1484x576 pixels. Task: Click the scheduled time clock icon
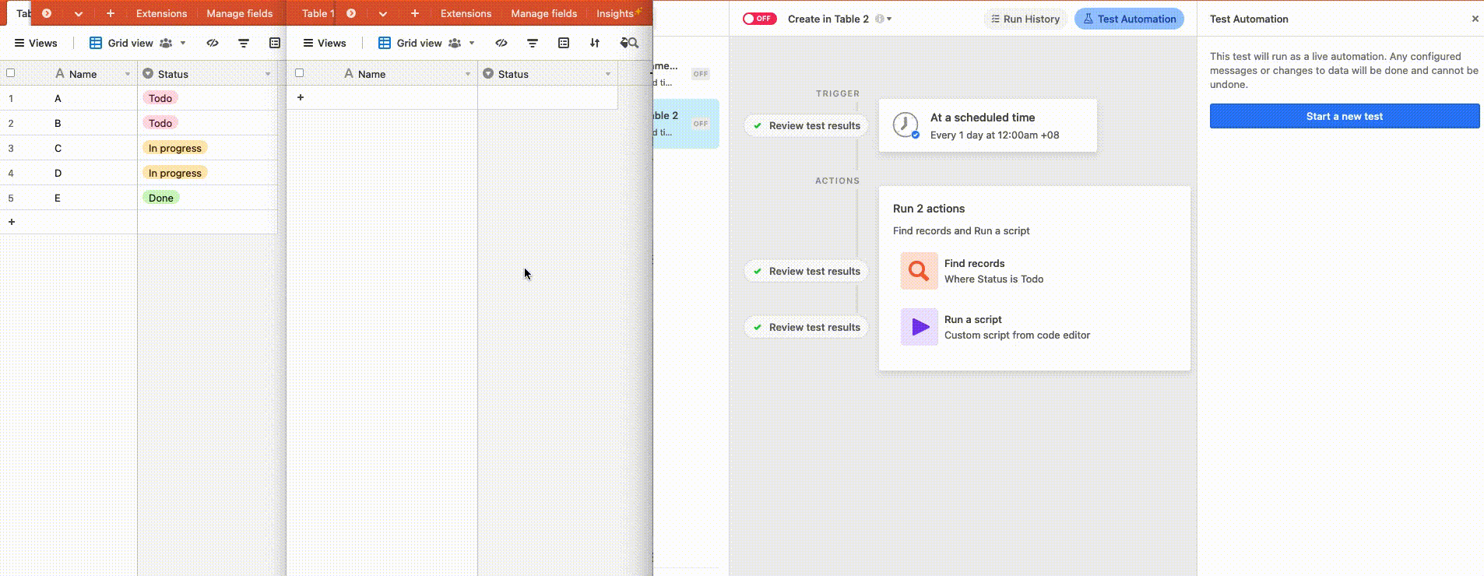click(x=905, y=125)
